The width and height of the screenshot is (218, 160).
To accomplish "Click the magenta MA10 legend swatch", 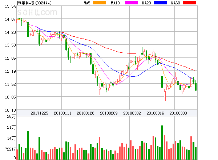I will pos(132,3).
